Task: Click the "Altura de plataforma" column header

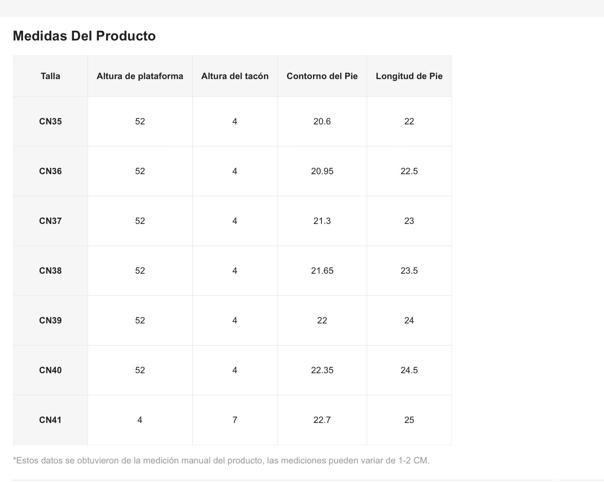Action: pyautogui.click(x=140, y=76)
